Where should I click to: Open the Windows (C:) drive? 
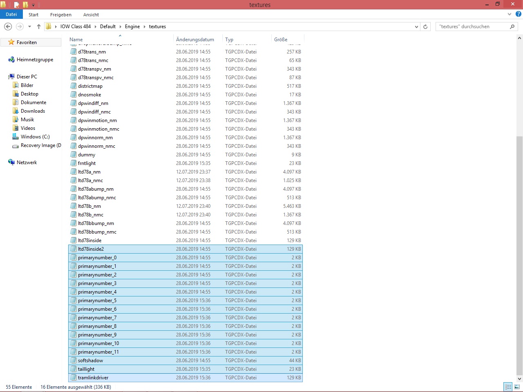click(35, 137)
